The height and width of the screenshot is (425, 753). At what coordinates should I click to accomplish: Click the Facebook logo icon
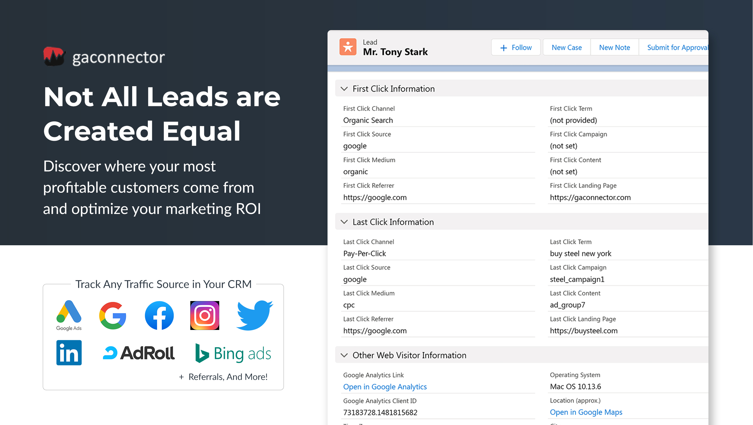tap(159, 316)
